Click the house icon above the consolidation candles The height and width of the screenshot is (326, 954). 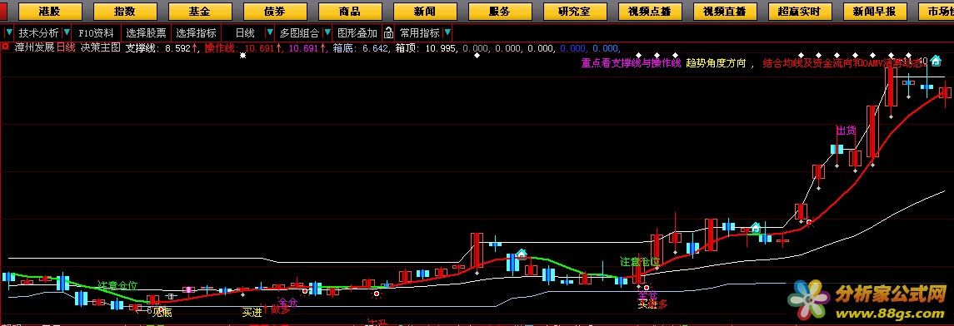(x=755, y=227)
